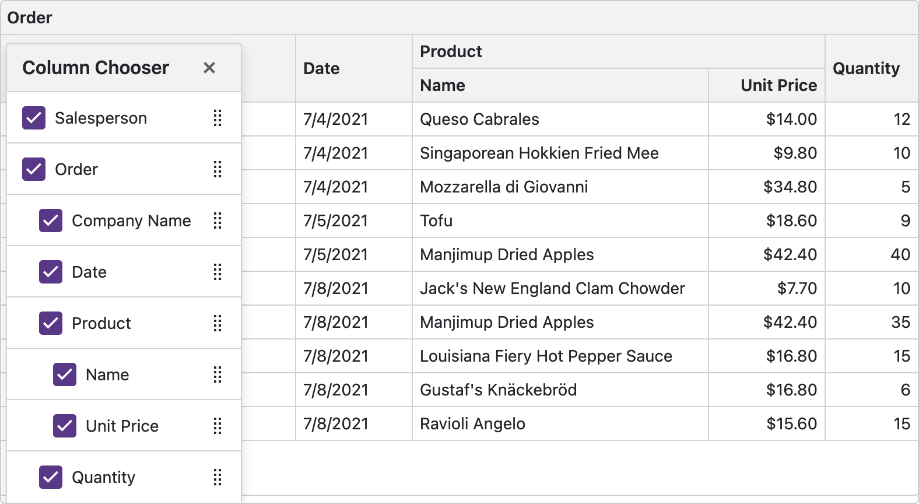This screenshot has width=919, height=504.
Task: Click the Unit Price drag handle icon
Action: point(218,426)
